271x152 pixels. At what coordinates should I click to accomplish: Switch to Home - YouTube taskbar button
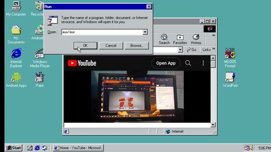coord(78,148)
